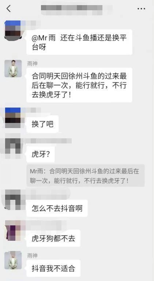Viewport: 154px width, 281px height.
Task: Select message starting with 合同明天回徐州
Action: point(79,85)
